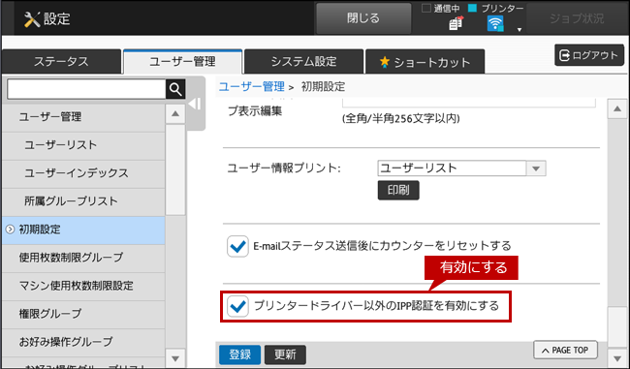The image size is (630, 369).
Task: Uncheck E-mail status counter reset checkbox
Action: (237, 246)
